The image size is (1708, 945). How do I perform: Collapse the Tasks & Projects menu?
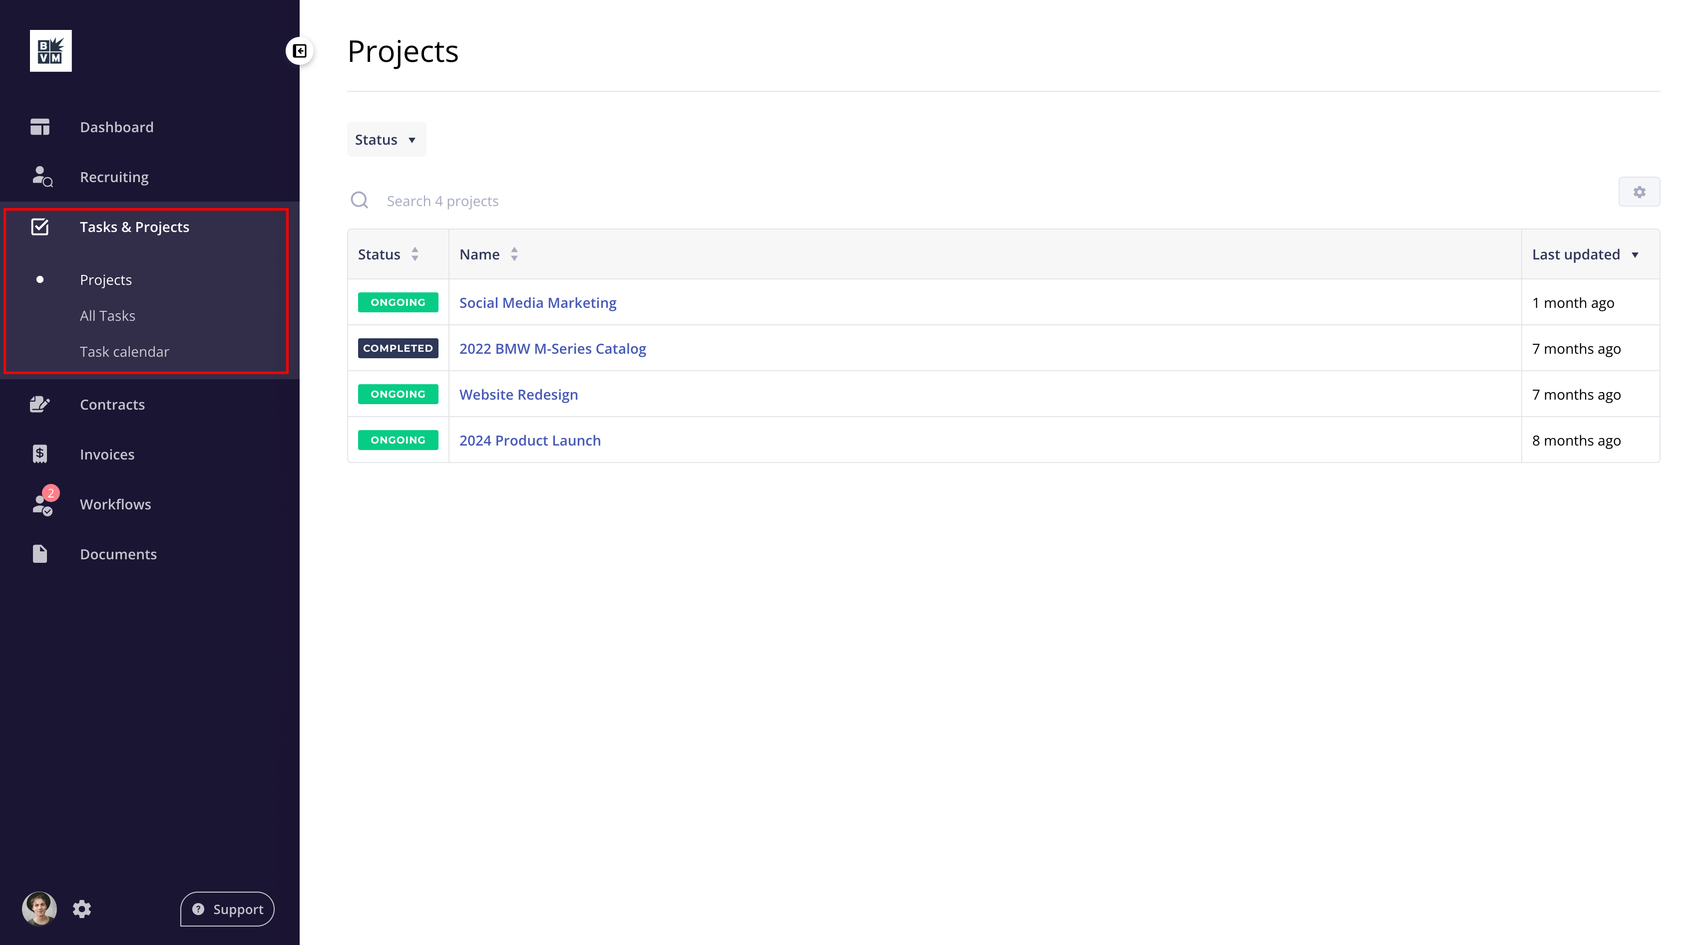pyautogui.click(x=134, y=227)
